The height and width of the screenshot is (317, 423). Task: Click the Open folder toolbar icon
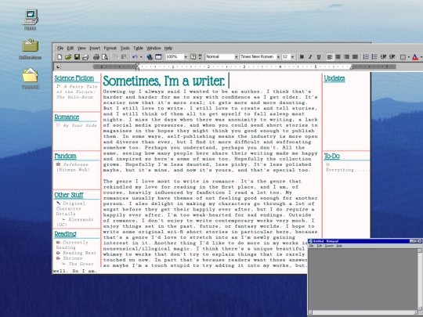coord(68,57)
